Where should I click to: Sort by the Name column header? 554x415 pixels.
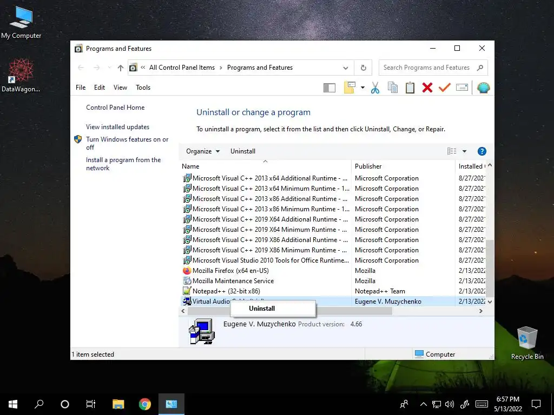coord(265,166)
